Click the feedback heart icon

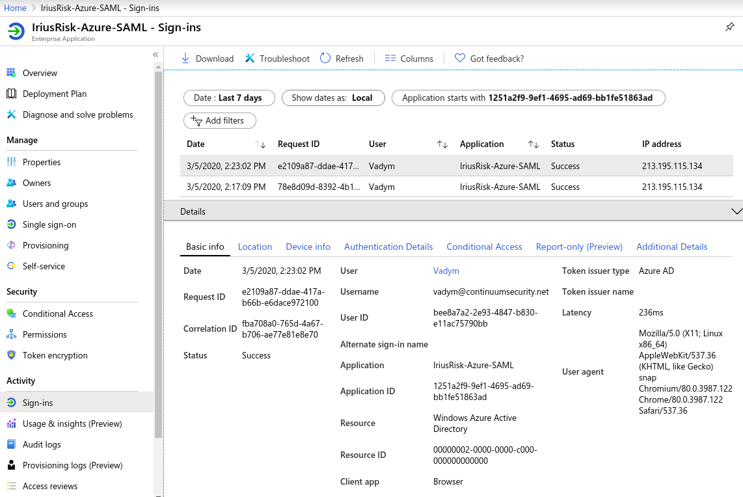459,59
